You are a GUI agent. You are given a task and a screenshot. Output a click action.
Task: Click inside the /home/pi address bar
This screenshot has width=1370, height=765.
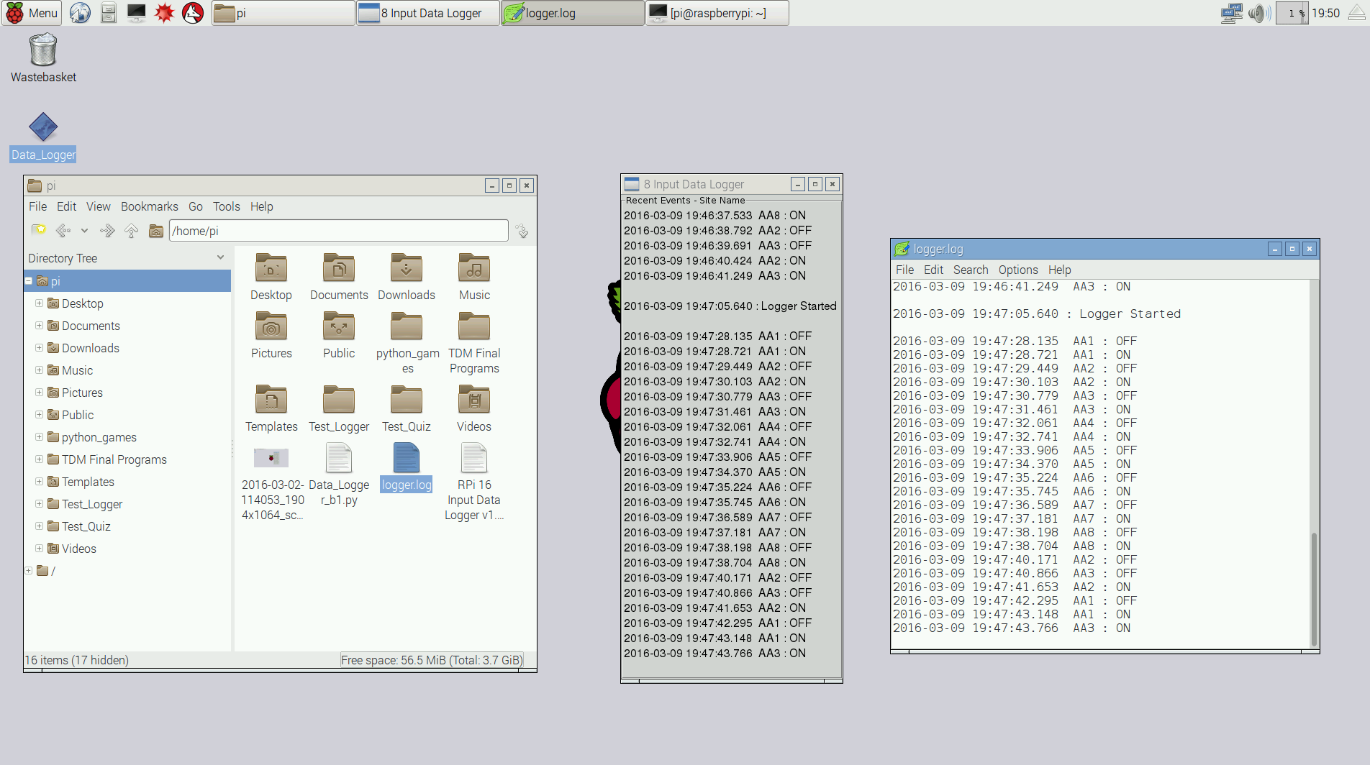[x=338, y=230]
